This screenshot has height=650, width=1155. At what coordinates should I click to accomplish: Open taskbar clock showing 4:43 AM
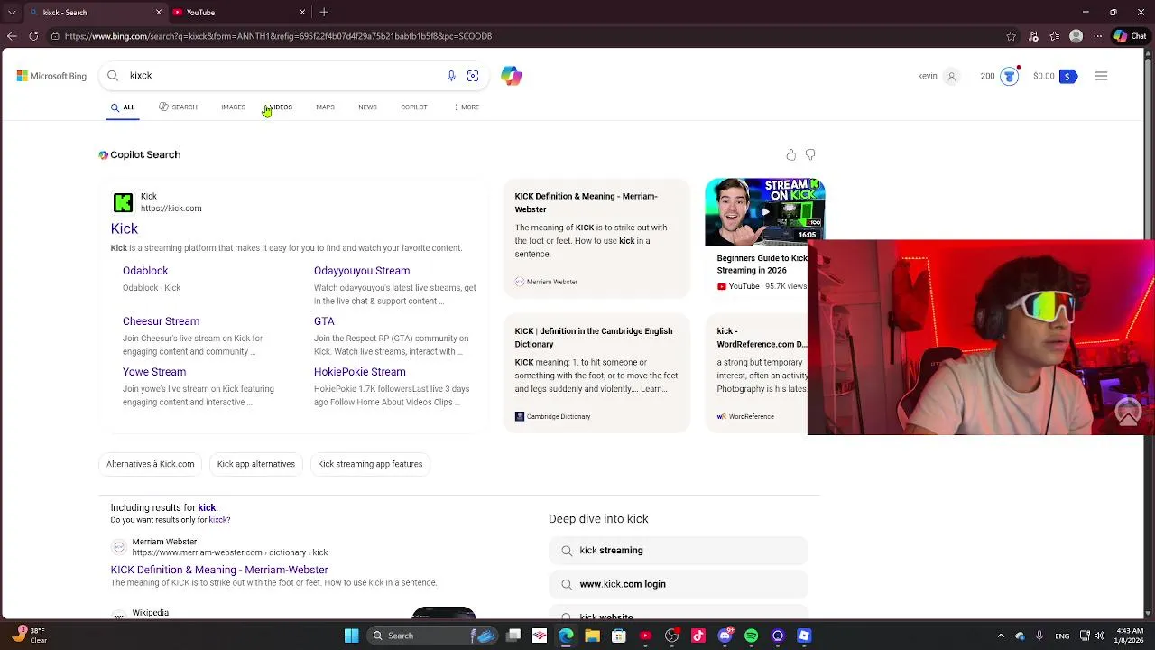pos(1129,636)
